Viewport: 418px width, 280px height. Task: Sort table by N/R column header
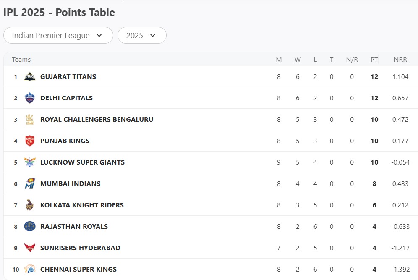coord(352,60)
